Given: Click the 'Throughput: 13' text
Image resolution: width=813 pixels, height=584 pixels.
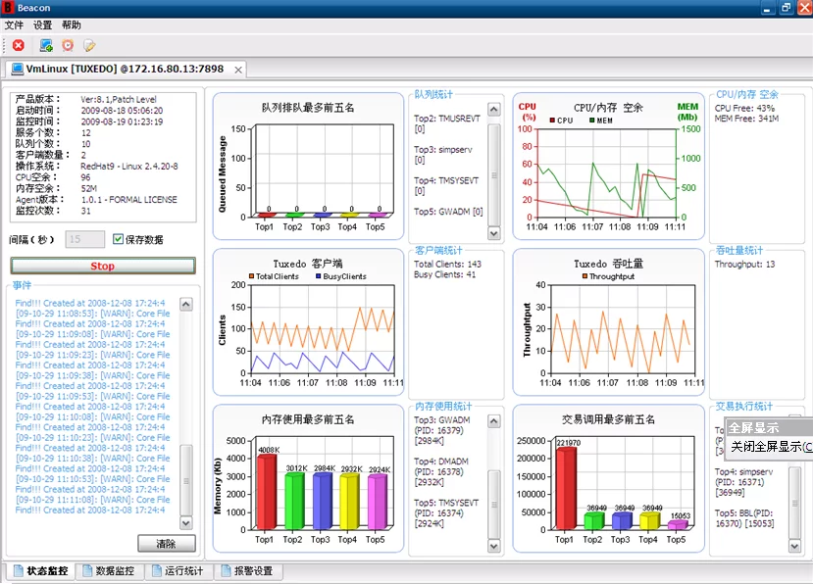Looking at the screenshot, I should pos(744,265).
